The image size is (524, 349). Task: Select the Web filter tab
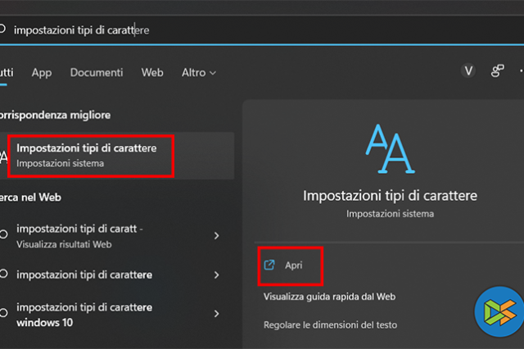pyautogui.click(x=152, y=72)
